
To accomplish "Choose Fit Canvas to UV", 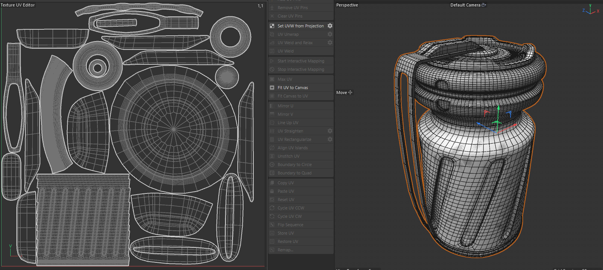I will (x=301, y=96).
